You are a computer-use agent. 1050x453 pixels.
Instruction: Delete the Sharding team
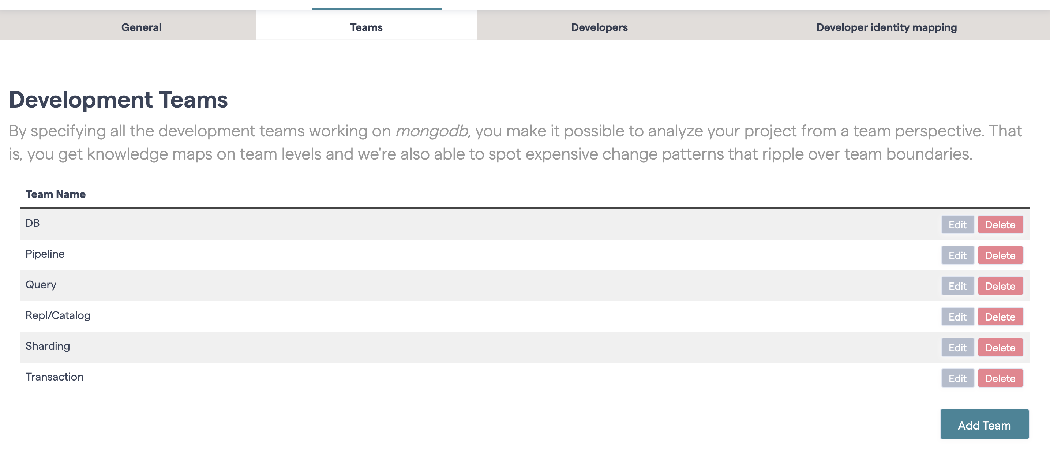(1001, 347)
